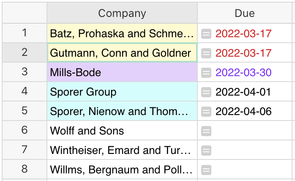The width and height of the screenshot is (295, 181).
Task: Click the Due cell icon in row 8
Action: click(x=206, y=170)
